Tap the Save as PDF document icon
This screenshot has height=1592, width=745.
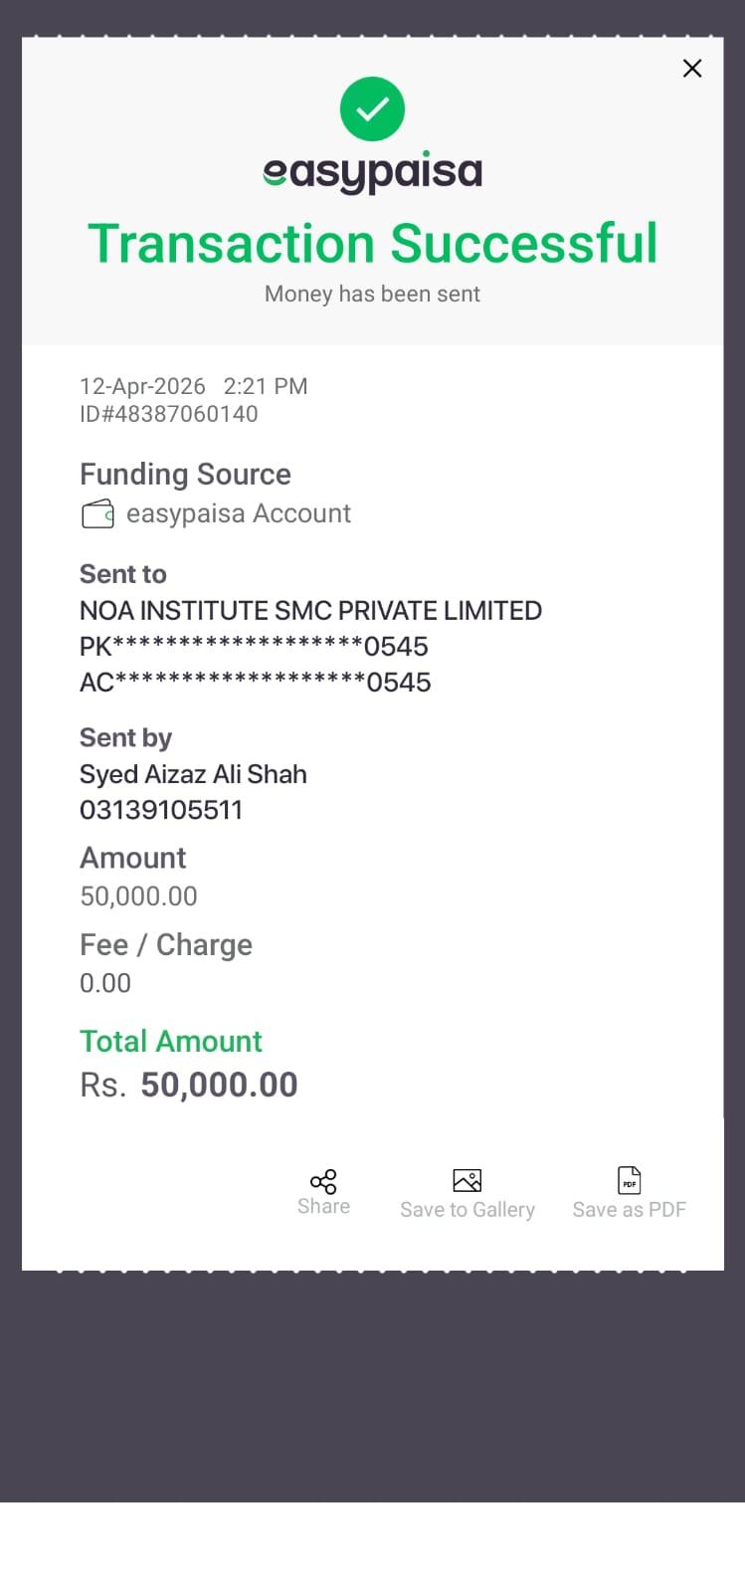(x=629, y=1180)
